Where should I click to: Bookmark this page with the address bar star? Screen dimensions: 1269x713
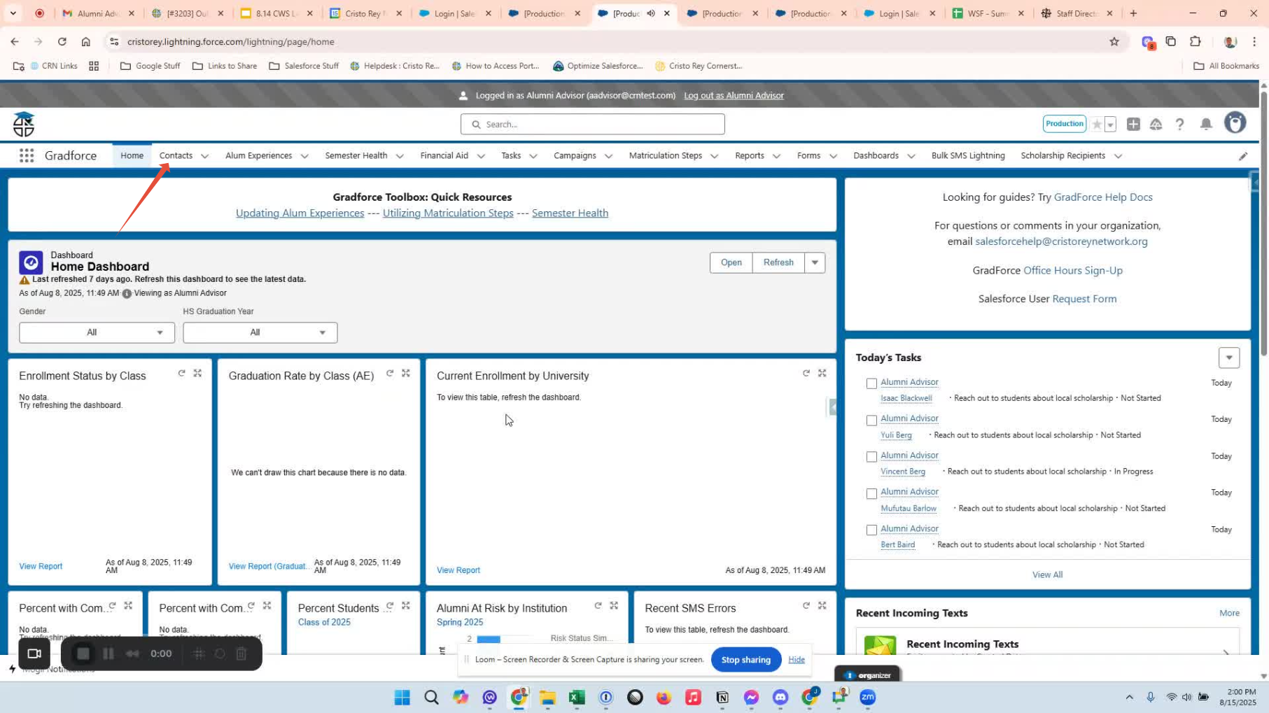click(1114, 42)
